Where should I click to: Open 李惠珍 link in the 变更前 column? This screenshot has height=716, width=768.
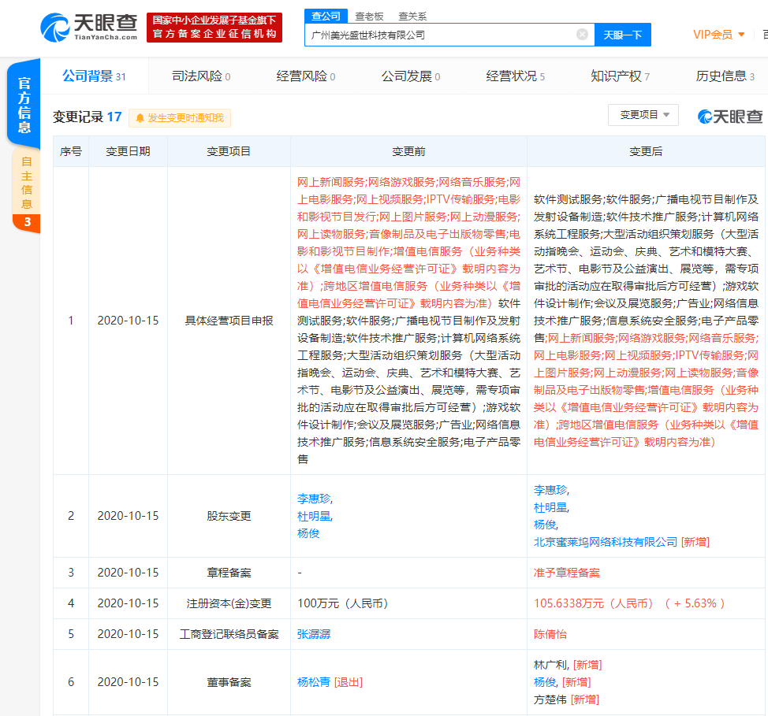314,499
